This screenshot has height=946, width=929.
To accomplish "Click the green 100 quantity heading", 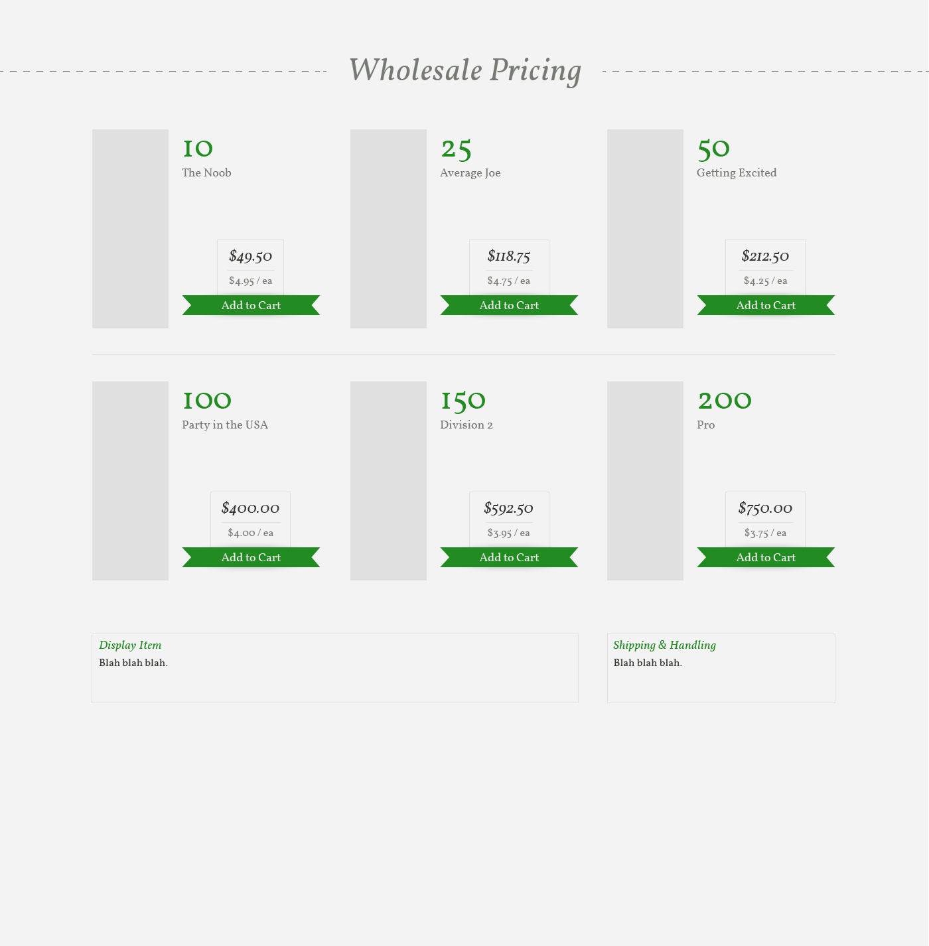I will click(x=207, y=401).
